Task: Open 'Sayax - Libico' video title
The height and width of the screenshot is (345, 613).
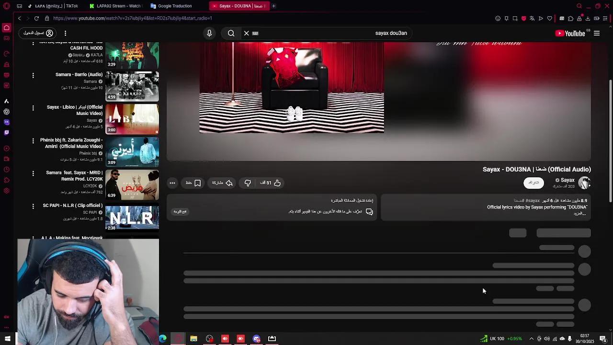Action: tap(75, 110)
